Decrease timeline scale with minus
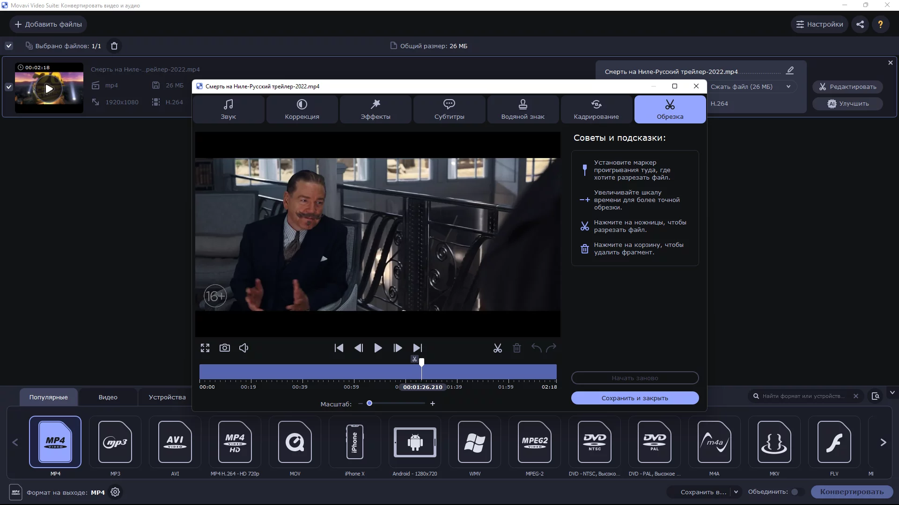 (x=360, y=404)
